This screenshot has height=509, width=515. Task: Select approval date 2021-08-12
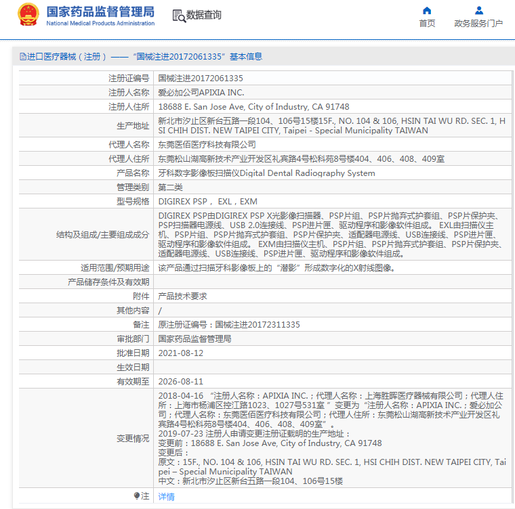(181, 353)
